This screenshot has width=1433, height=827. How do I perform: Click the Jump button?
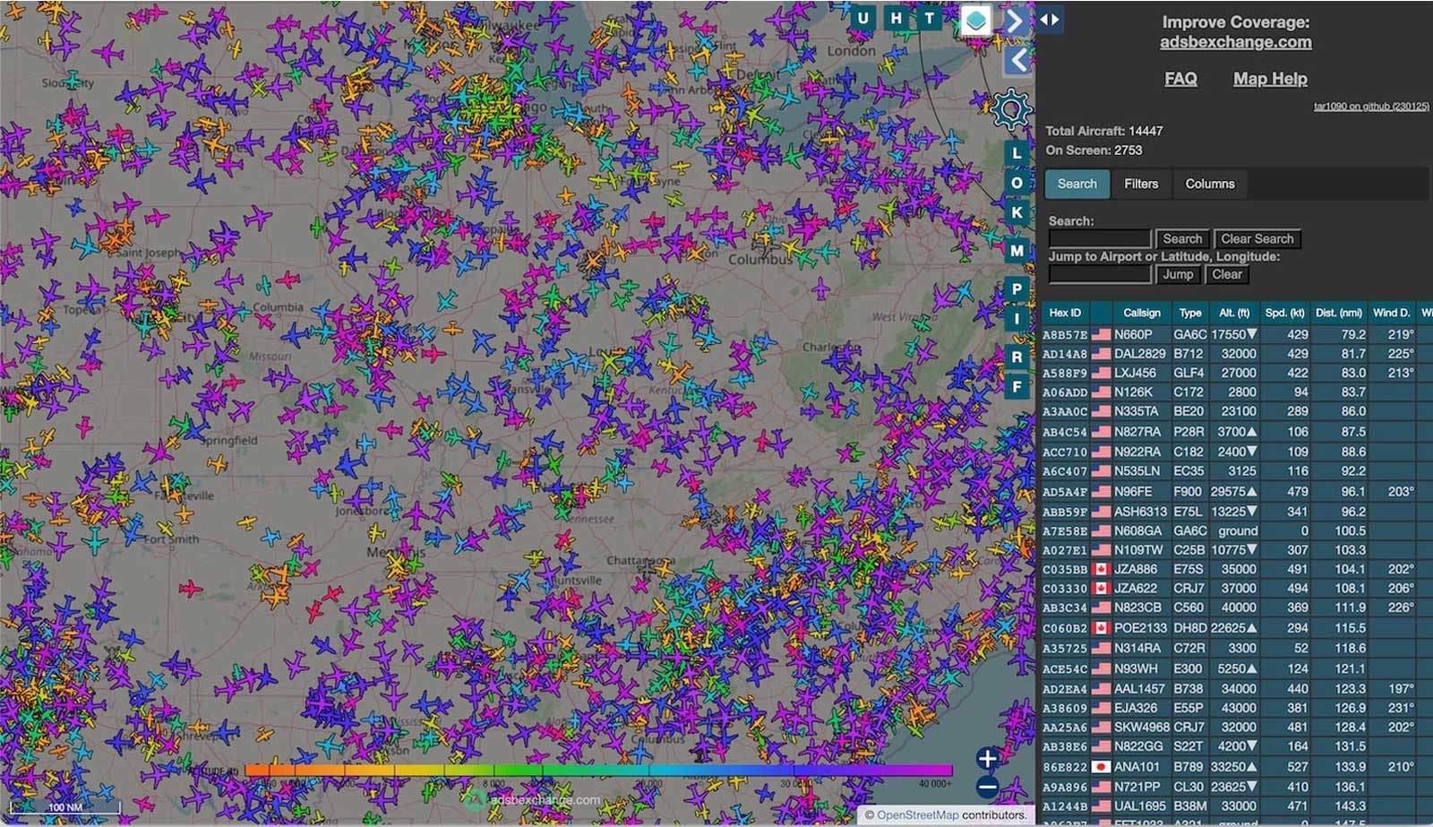(1178, 275)
